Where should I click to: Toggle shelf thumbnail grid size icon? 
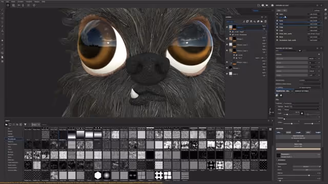tap(270, 129)
